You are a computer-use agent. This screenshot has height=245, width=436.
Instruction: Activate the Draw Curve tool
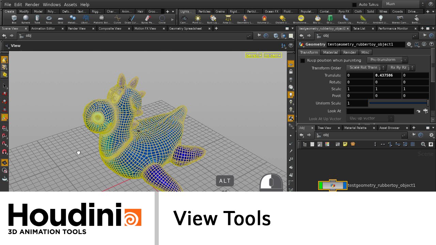pyautogui.click(x=131, y=19)
